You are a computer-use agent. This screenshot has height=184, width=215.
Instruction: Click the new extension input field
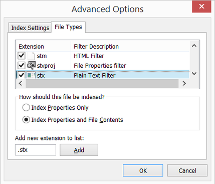point(36,150)
